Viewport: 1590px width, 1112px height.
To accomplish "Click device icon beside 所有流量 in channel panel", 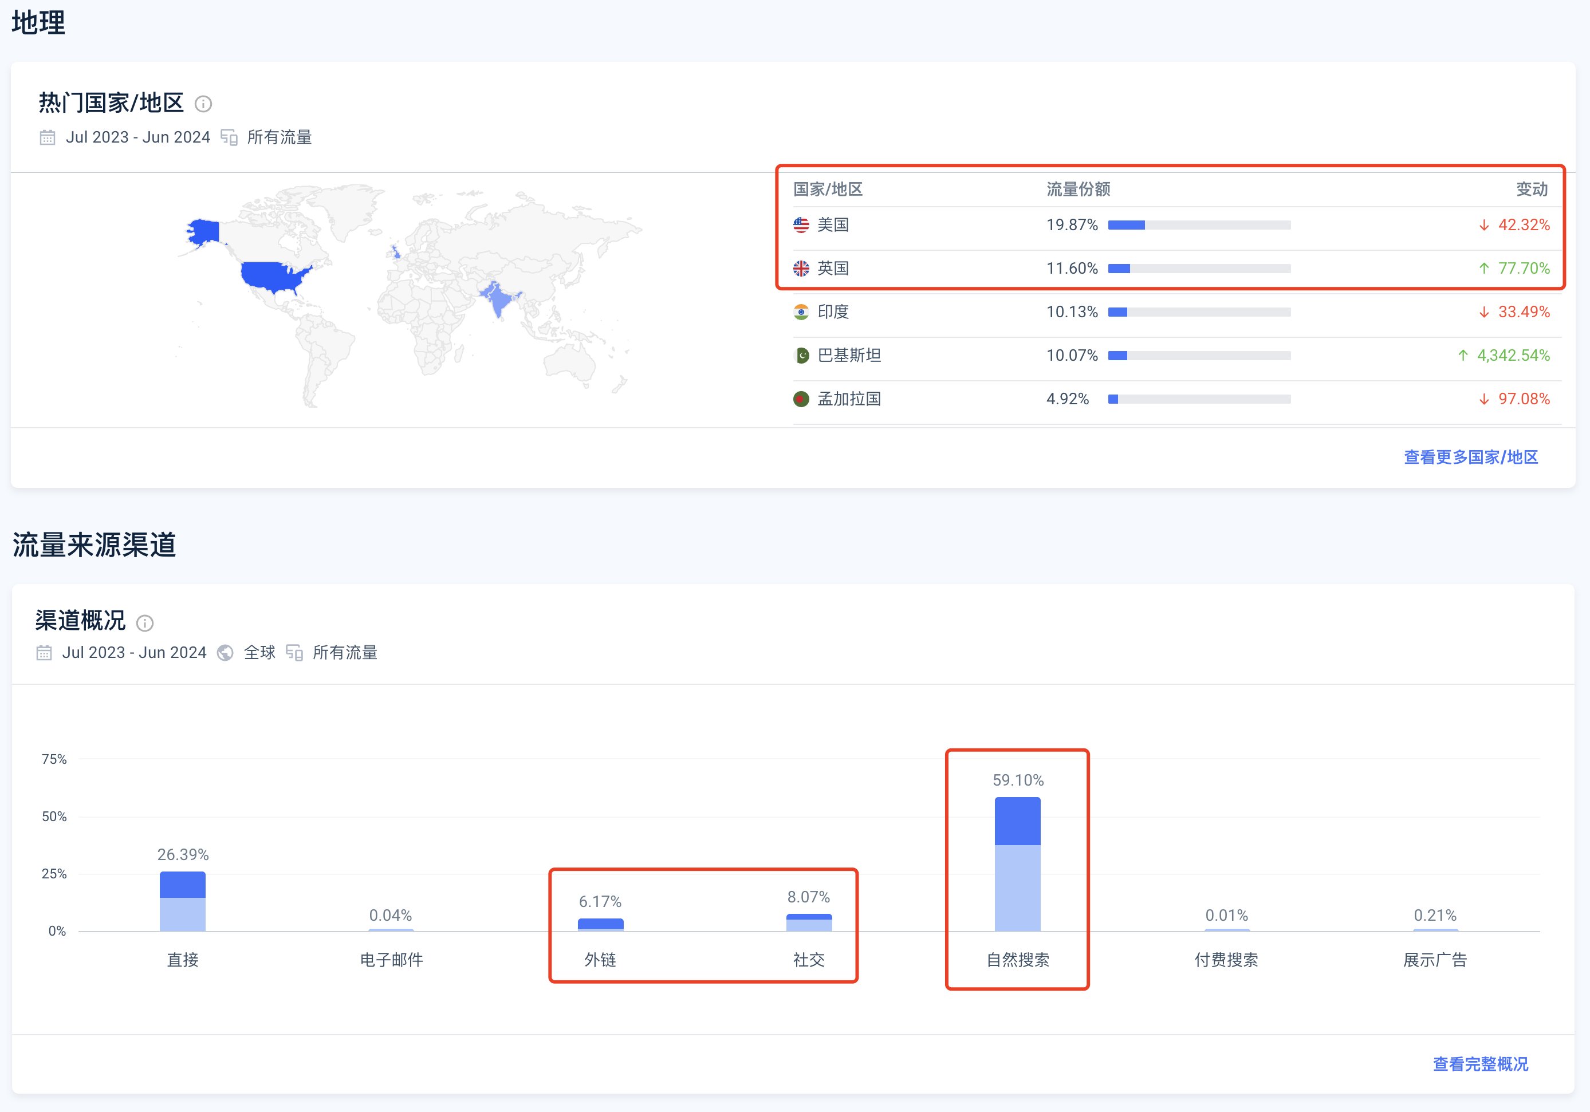I will point(294,652).
